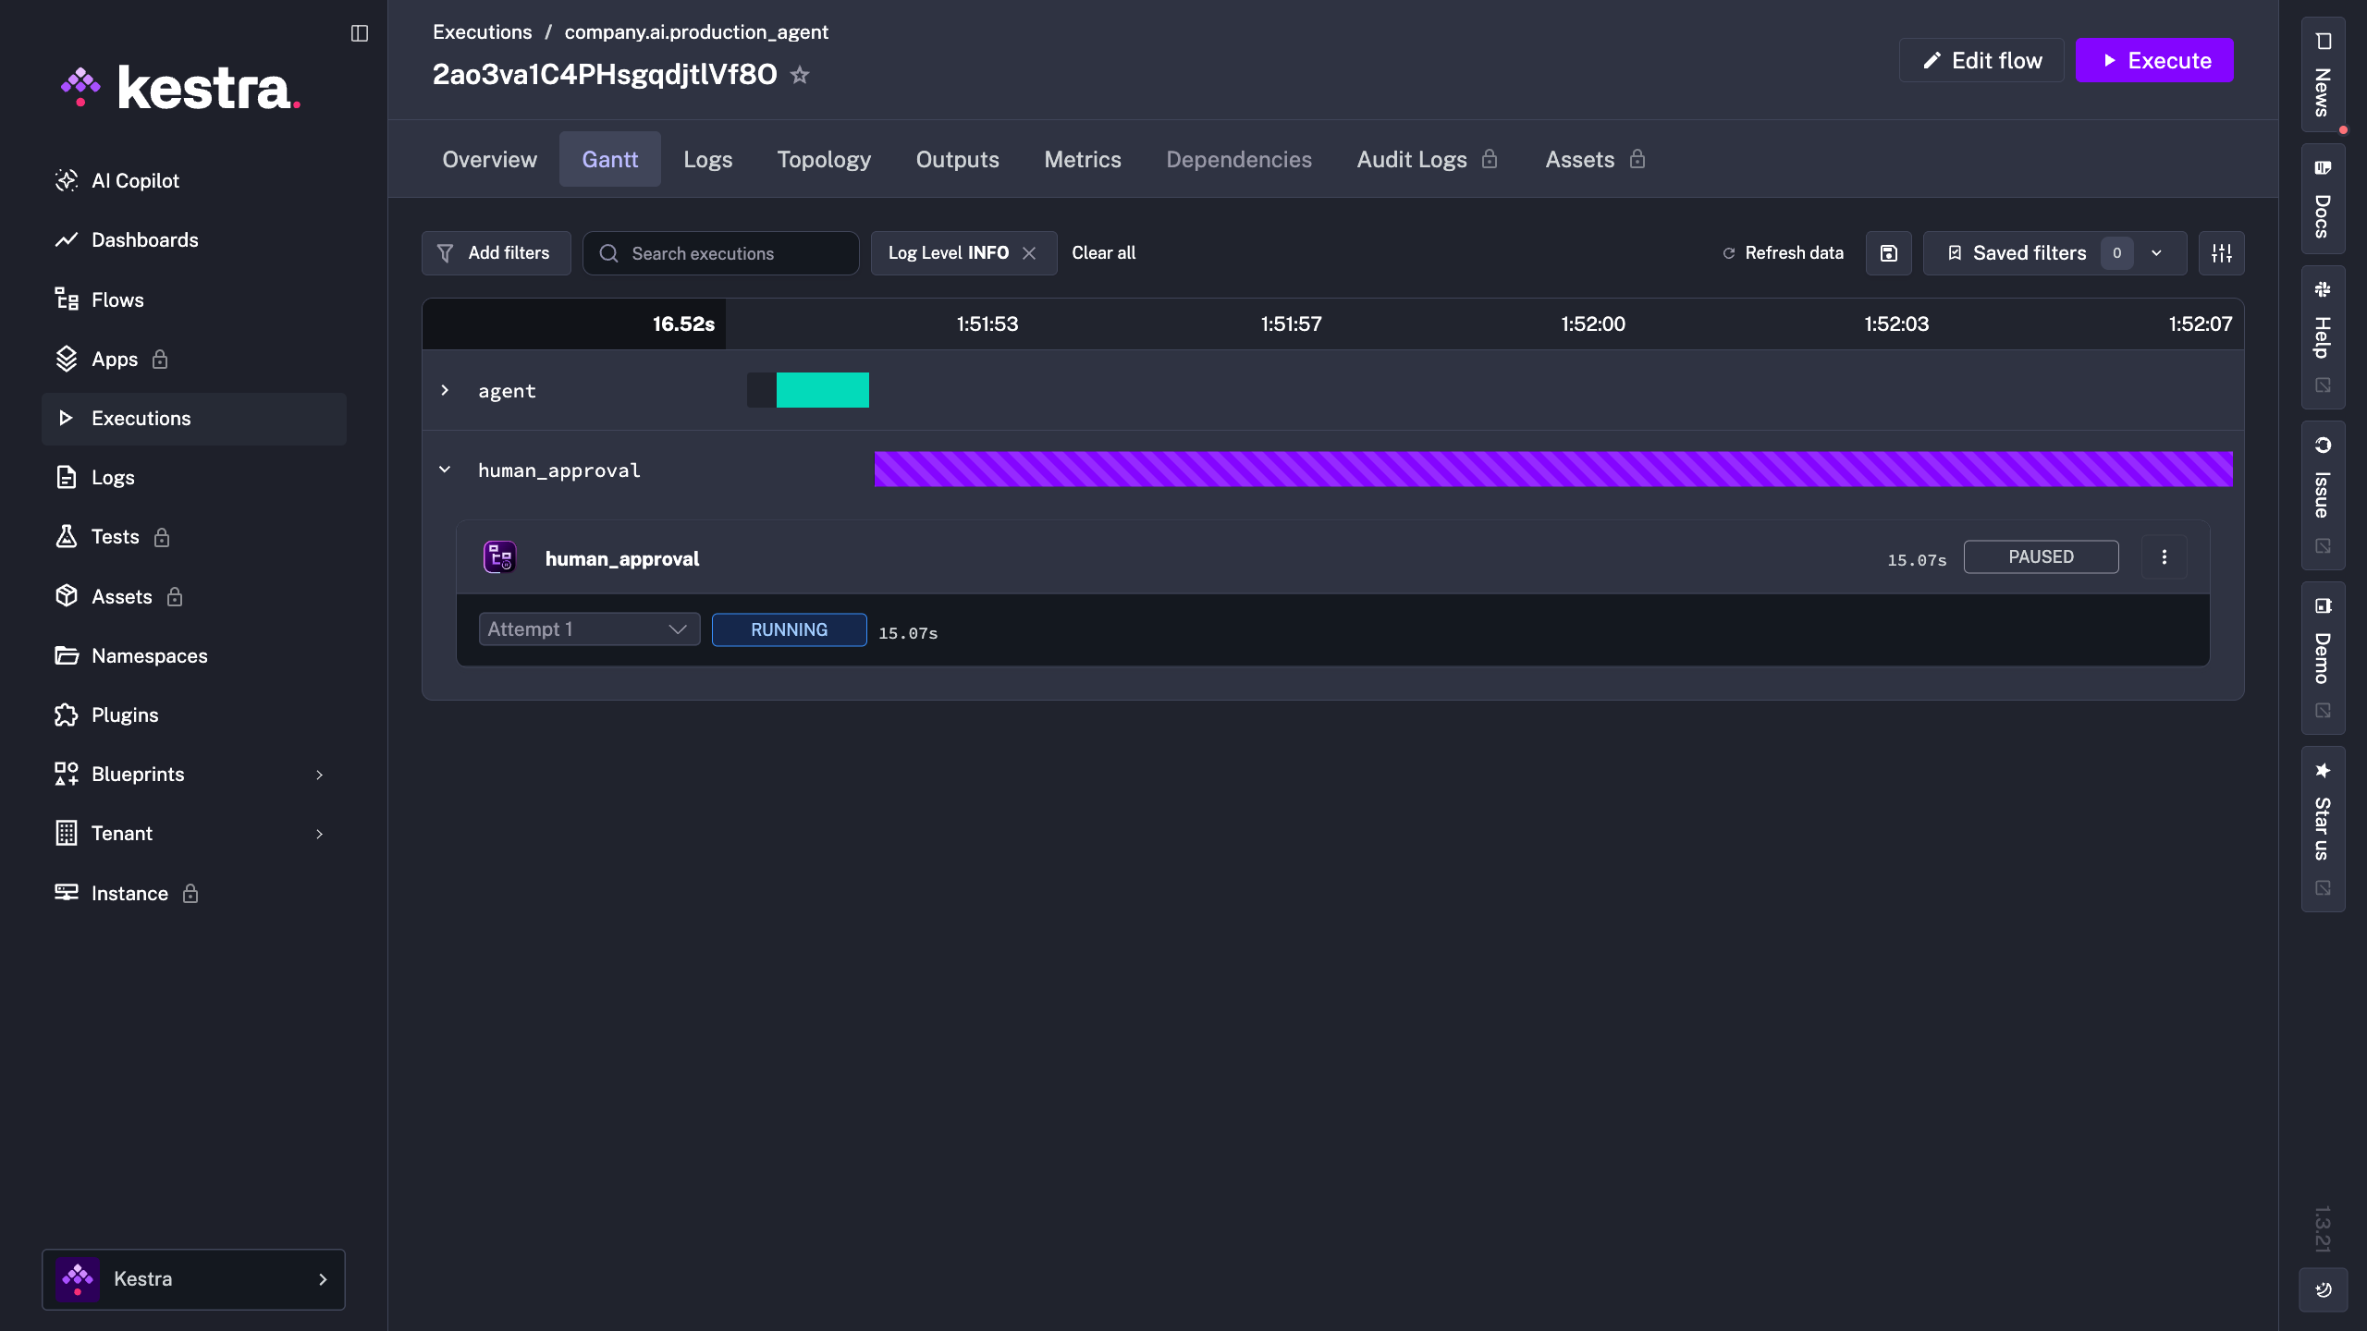The height and width of the screenshot is (1331, 2367).
Task: Open AI Copilot in the sidebar
Action: click(193, 180)
